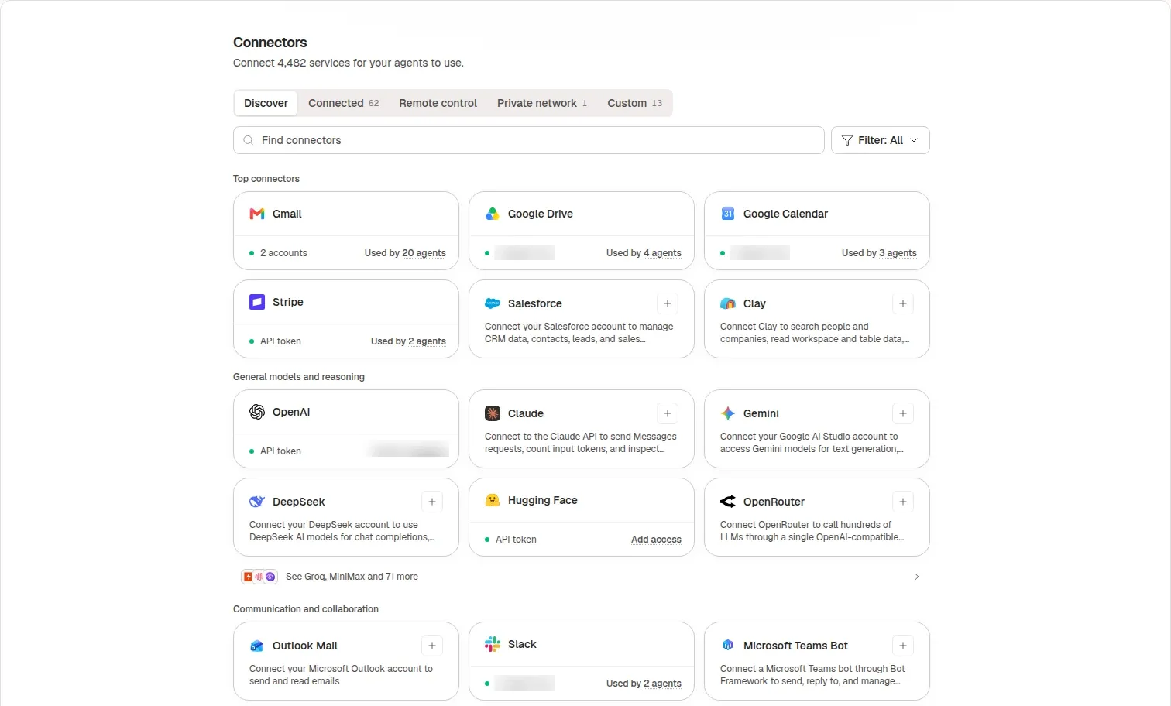Screen dimensions: 1171x706
Task: Open the Filter: All dropdown
Action: point(881,140)
